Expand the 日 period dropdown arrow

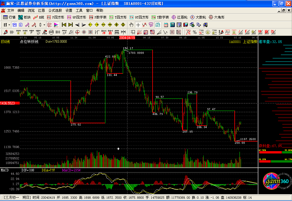9,25
